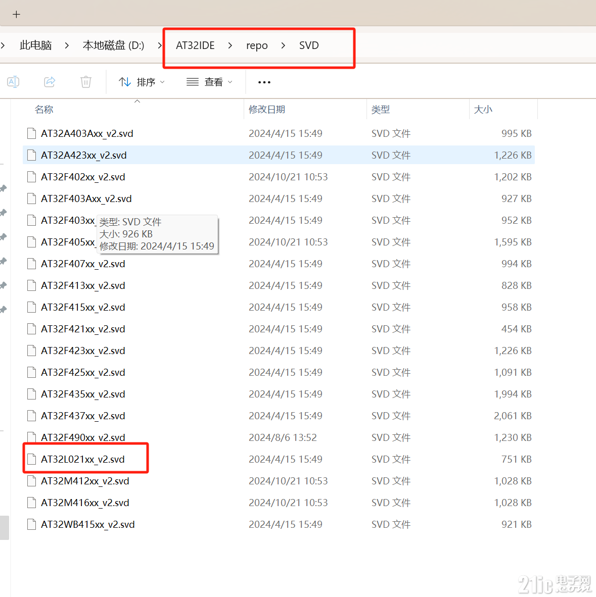Click the 1,994 KB size cell
596x597 pixels.
(513, 394)
